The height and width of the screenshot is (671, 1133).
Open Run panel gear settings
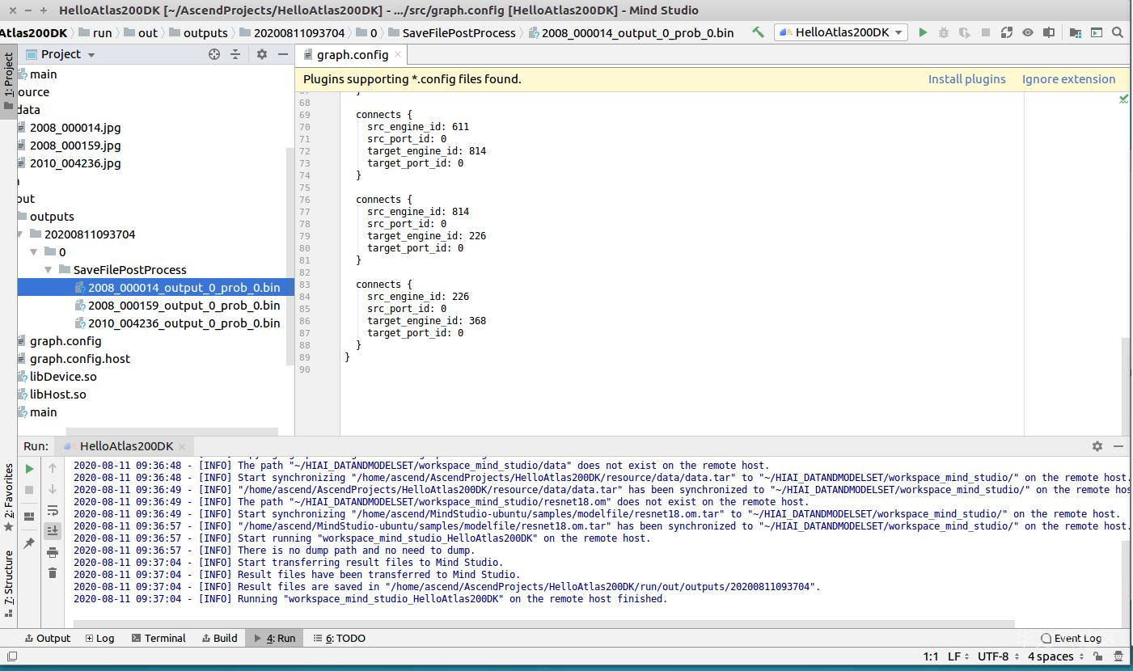coord(1097,446)
